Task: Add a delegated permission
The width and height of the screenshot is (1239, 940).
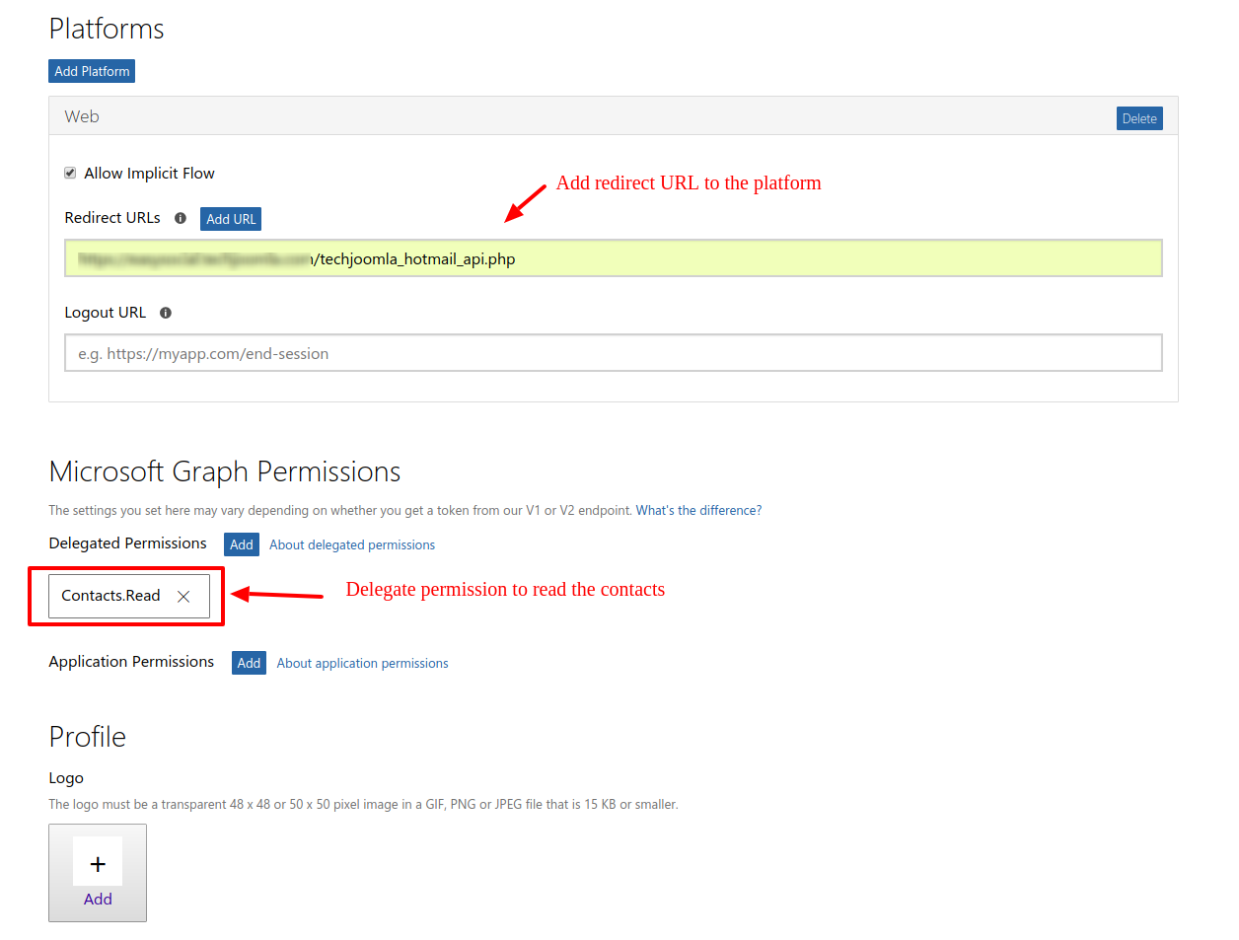Action: point(242,544)
